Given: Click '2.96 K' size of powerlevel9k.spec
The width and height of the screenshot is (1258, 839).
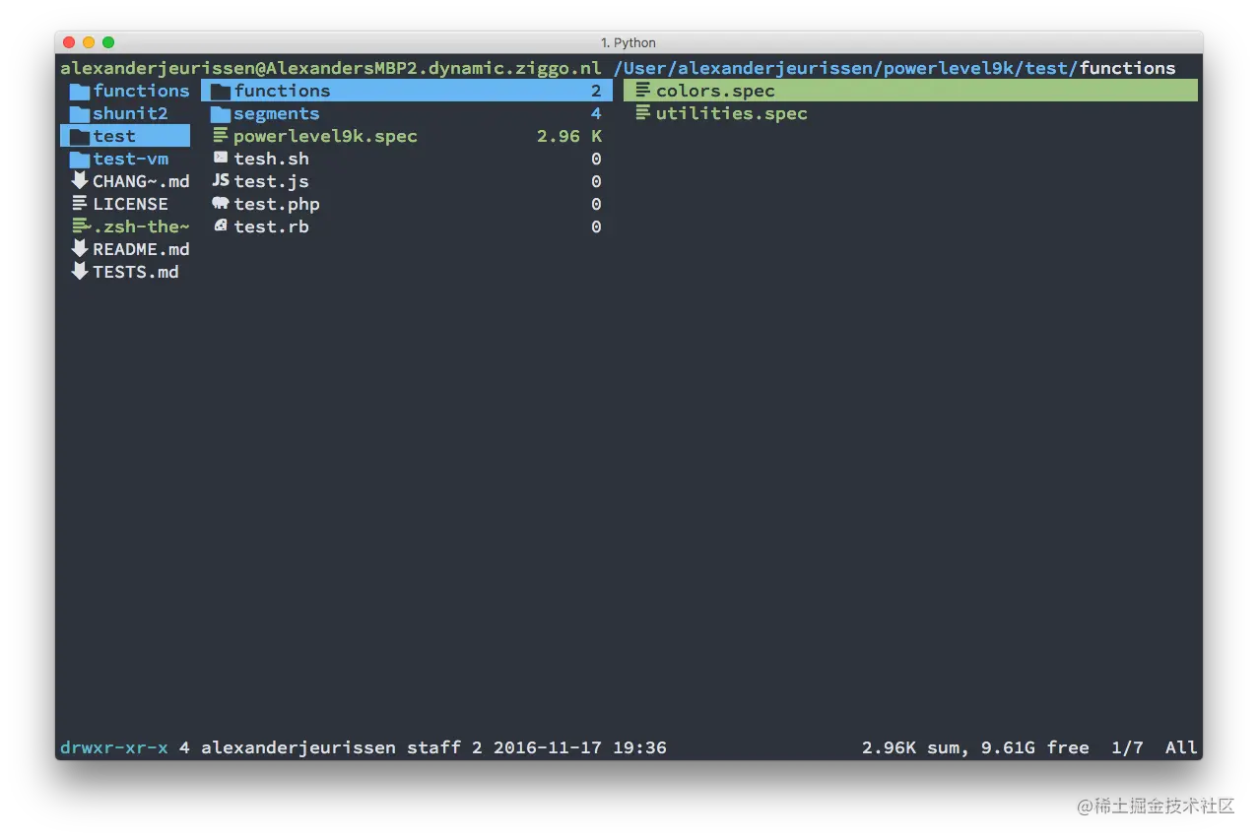Looking at the screenshot, I should (568, 136).
